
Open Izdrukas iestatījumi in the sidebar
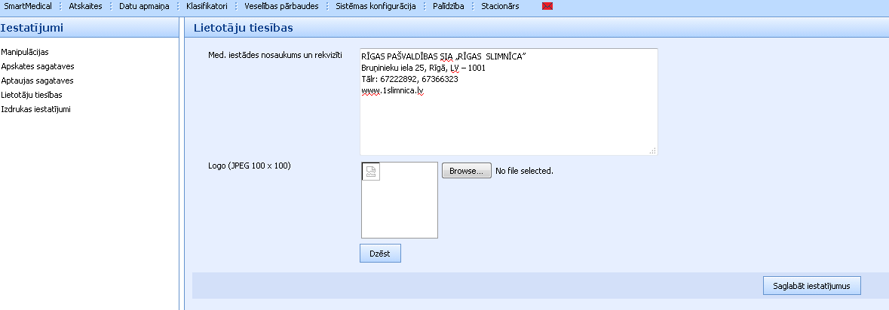coord(35,109)
